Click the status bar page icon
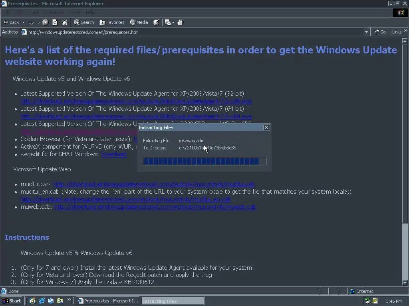409x306 pixels. pyautogui.click(x=4, y=291)
